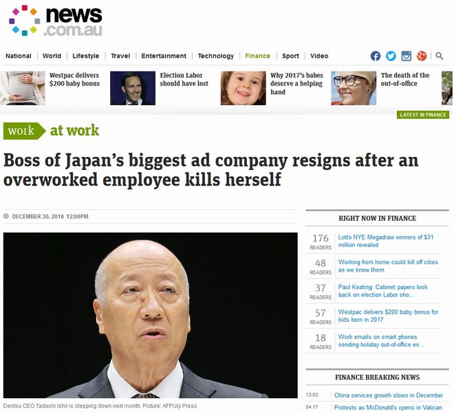
Task: Open Working from home cities article
Action: [388, 265]
